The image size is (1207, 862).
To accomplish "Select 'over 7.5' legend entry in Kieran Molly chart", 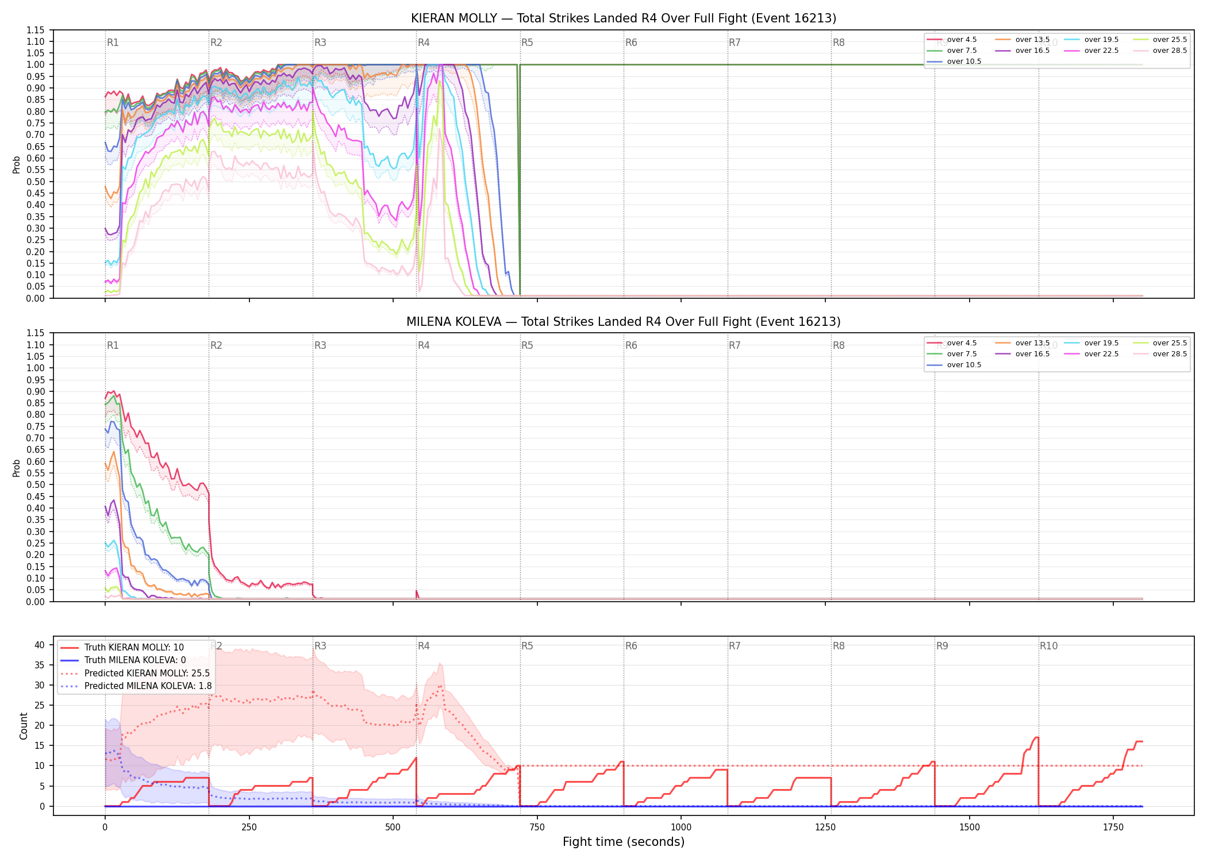I will [952, 51].
